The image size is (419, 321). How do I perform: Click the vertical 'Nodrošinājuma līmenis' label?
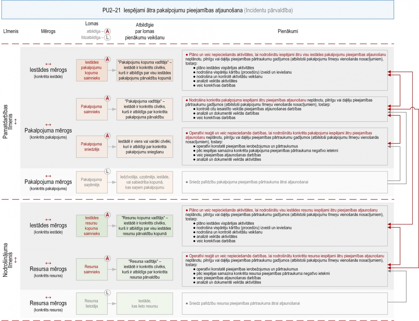[8, 260]
